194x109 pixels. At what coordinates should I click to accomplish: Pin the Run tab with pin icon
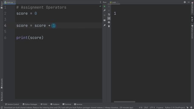[x=105, y=25]
